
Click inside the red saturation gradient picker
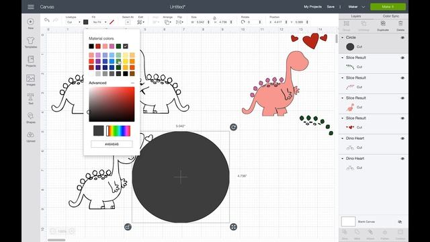coord(112,104)
